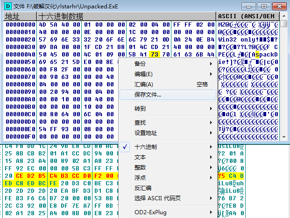Expand arrow next to 文本
The width and height of the screenshot is (290, 218).
pos(211,157)
